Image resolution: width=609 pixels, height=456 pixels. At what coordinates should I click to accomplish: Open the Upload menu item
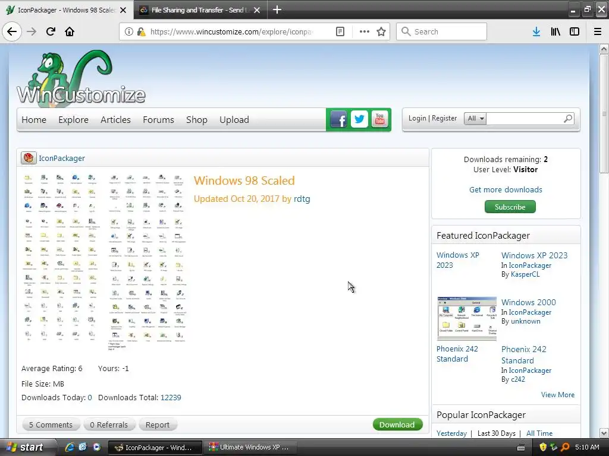pyautogui.click(x=234, y=120)
